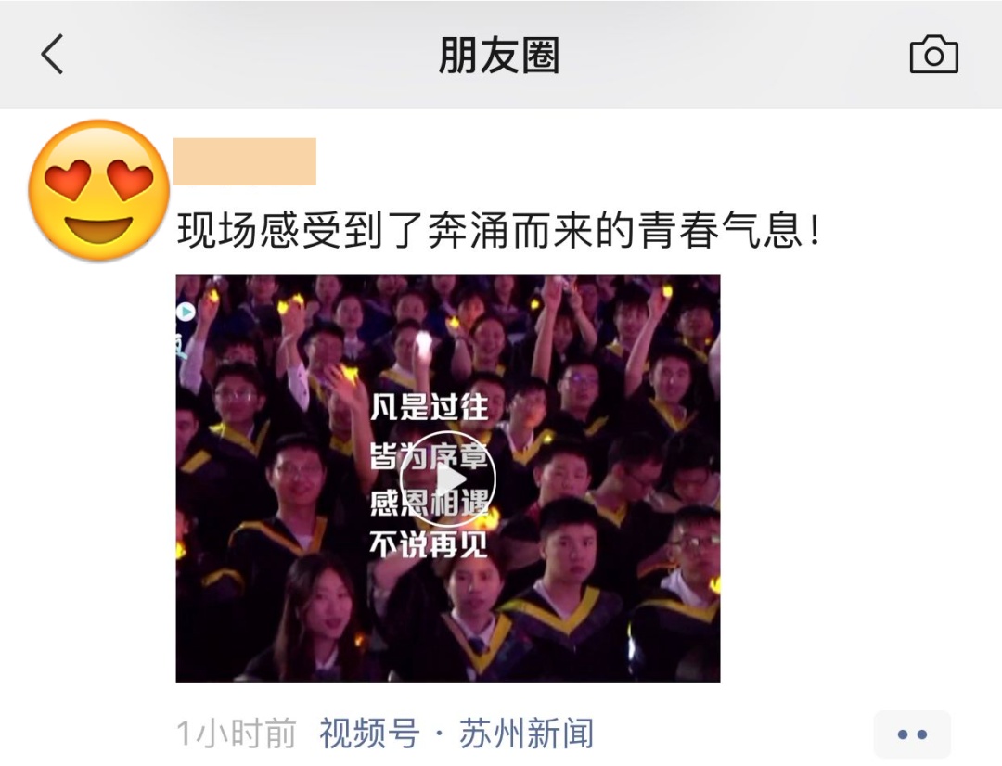Screen dimensions: 1002x766
Task: Click the 凡是过往 caption line
Action: point(430,408)
